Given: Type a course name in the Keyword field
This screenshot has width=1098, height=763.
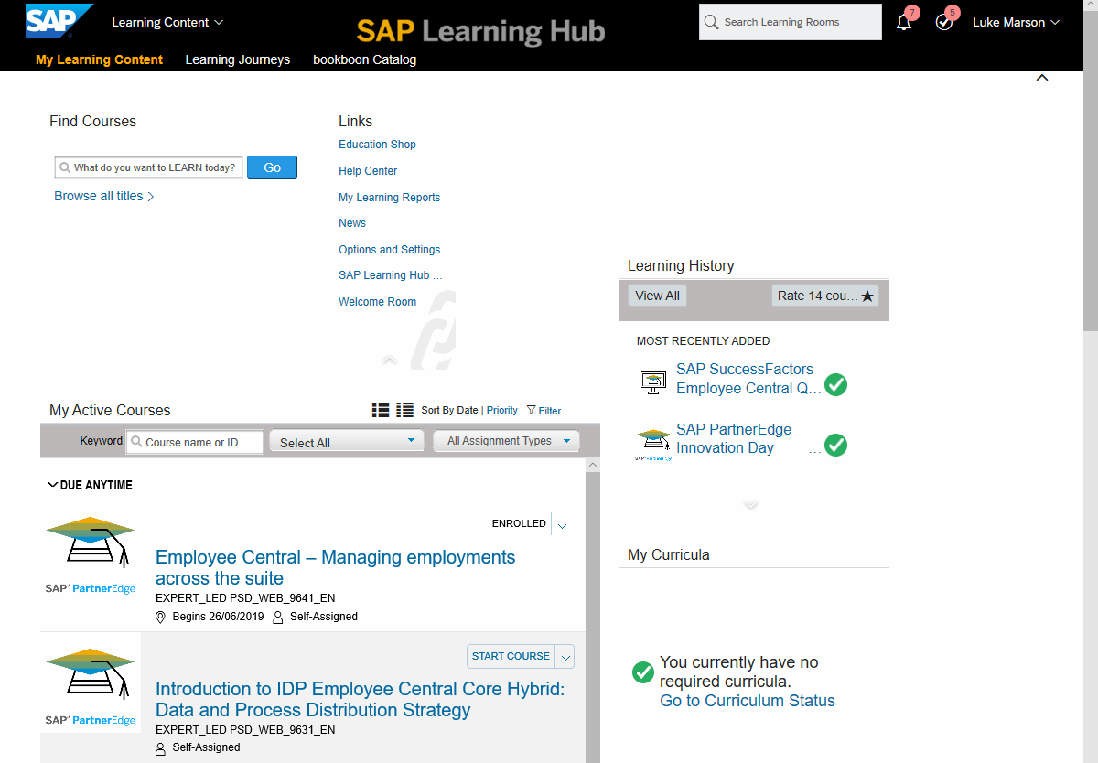Looking at the screenshot, I should (195, 441).
